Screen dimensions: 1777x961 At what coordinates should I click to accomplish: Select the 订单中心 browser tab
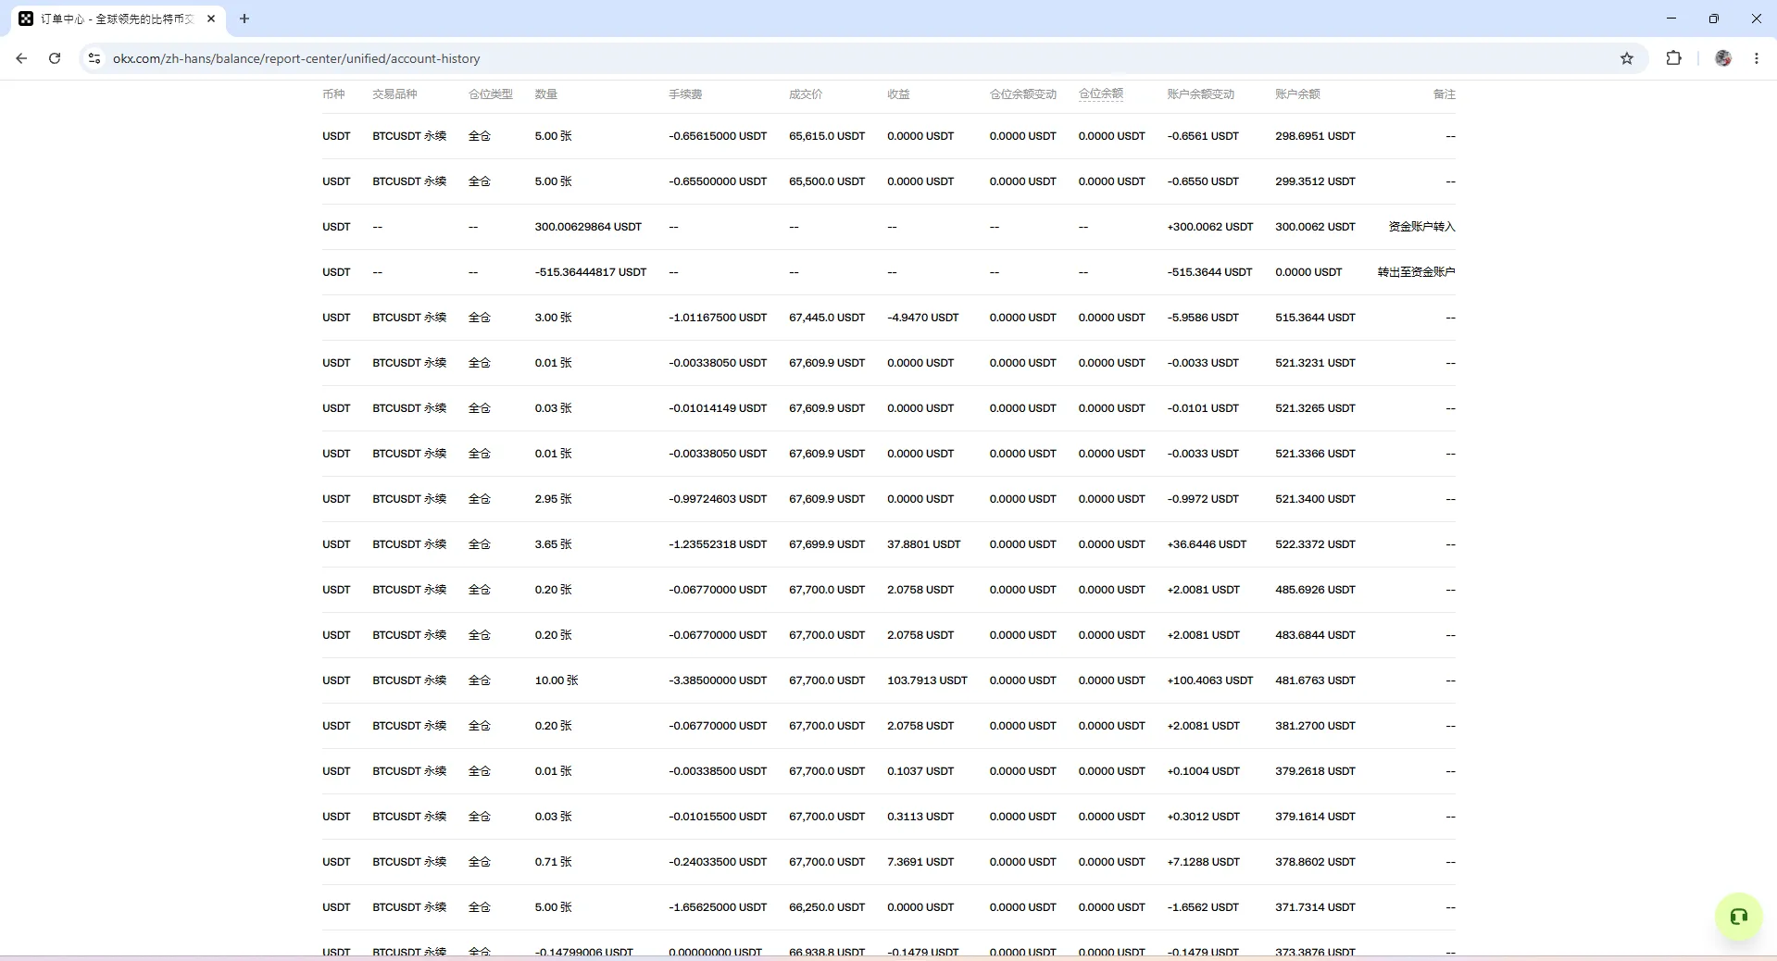[119, 19]
